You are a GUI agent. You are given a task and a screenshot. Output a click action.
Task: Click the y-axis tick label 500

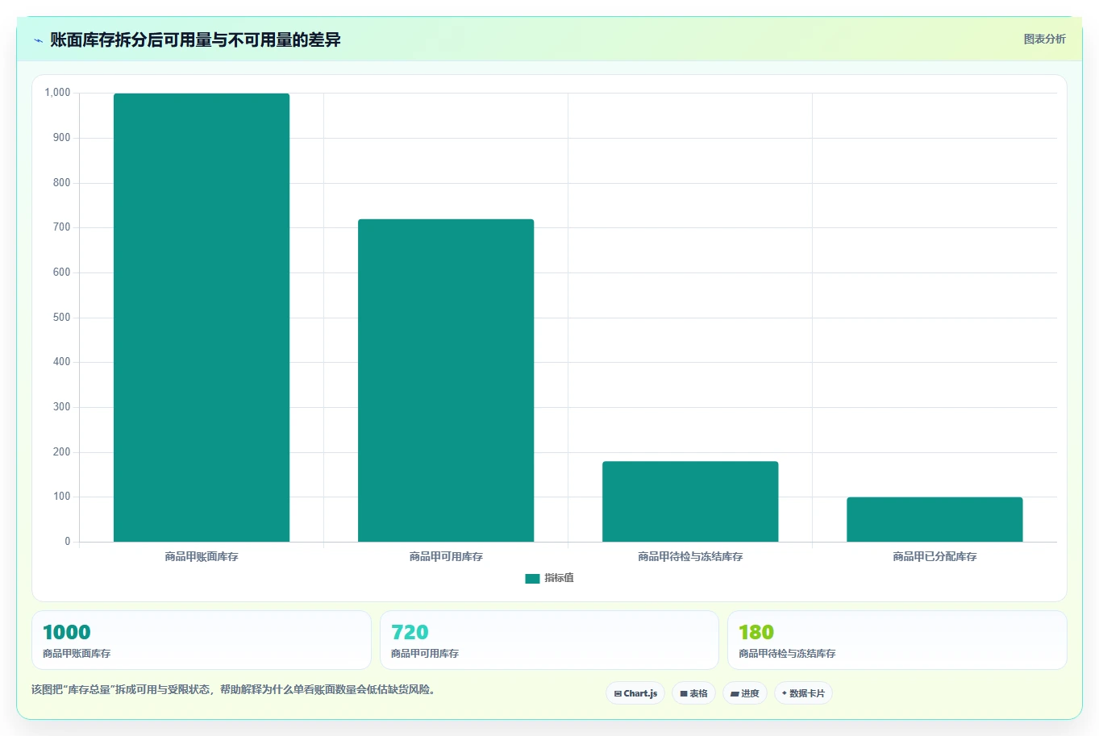[x=62, y=318]
